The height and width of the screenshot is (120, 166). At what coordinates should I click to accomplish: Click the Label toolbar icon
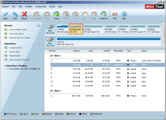tap(94, 14)
